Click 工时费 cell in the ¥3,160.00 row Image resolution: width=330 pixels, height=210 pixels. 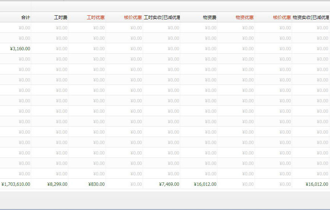pos(61,48)
